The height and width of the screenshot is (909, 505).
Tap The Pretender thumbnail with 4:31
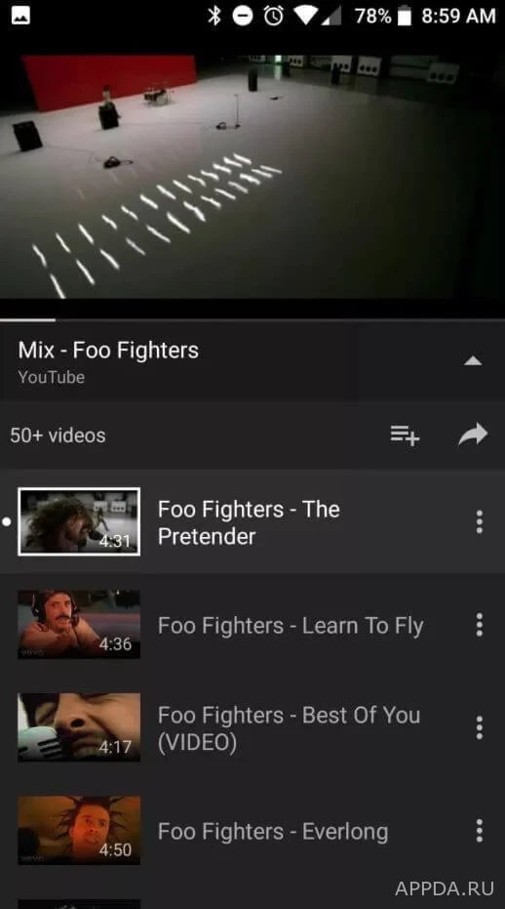click(79, 521)
